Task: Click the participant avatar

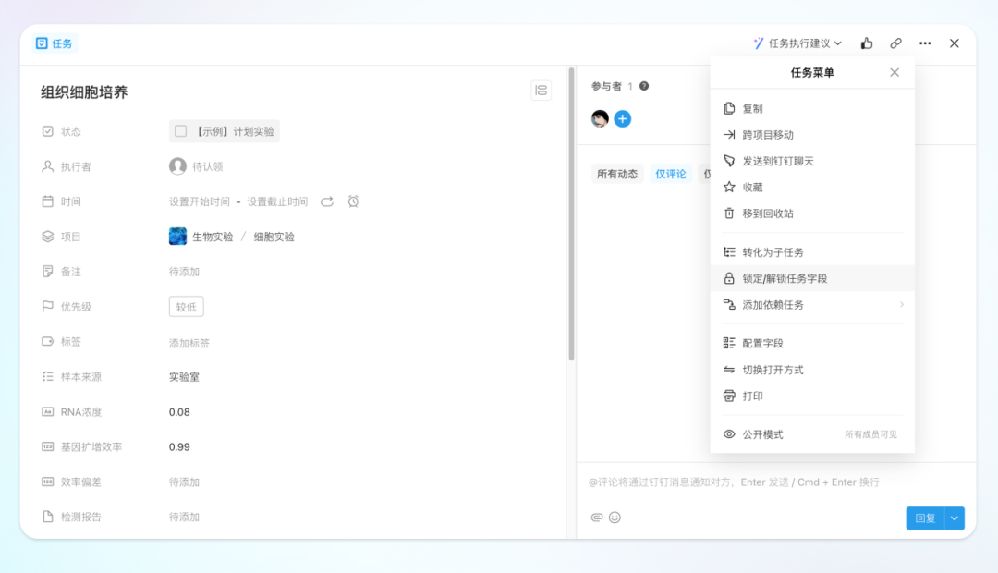Action: click(x=600, y=119)
